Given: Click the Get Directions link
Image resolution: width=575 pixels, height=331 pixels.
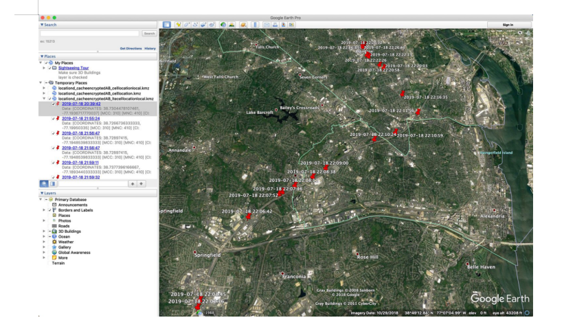Looking at the screenshot, I should coord(131,48).
